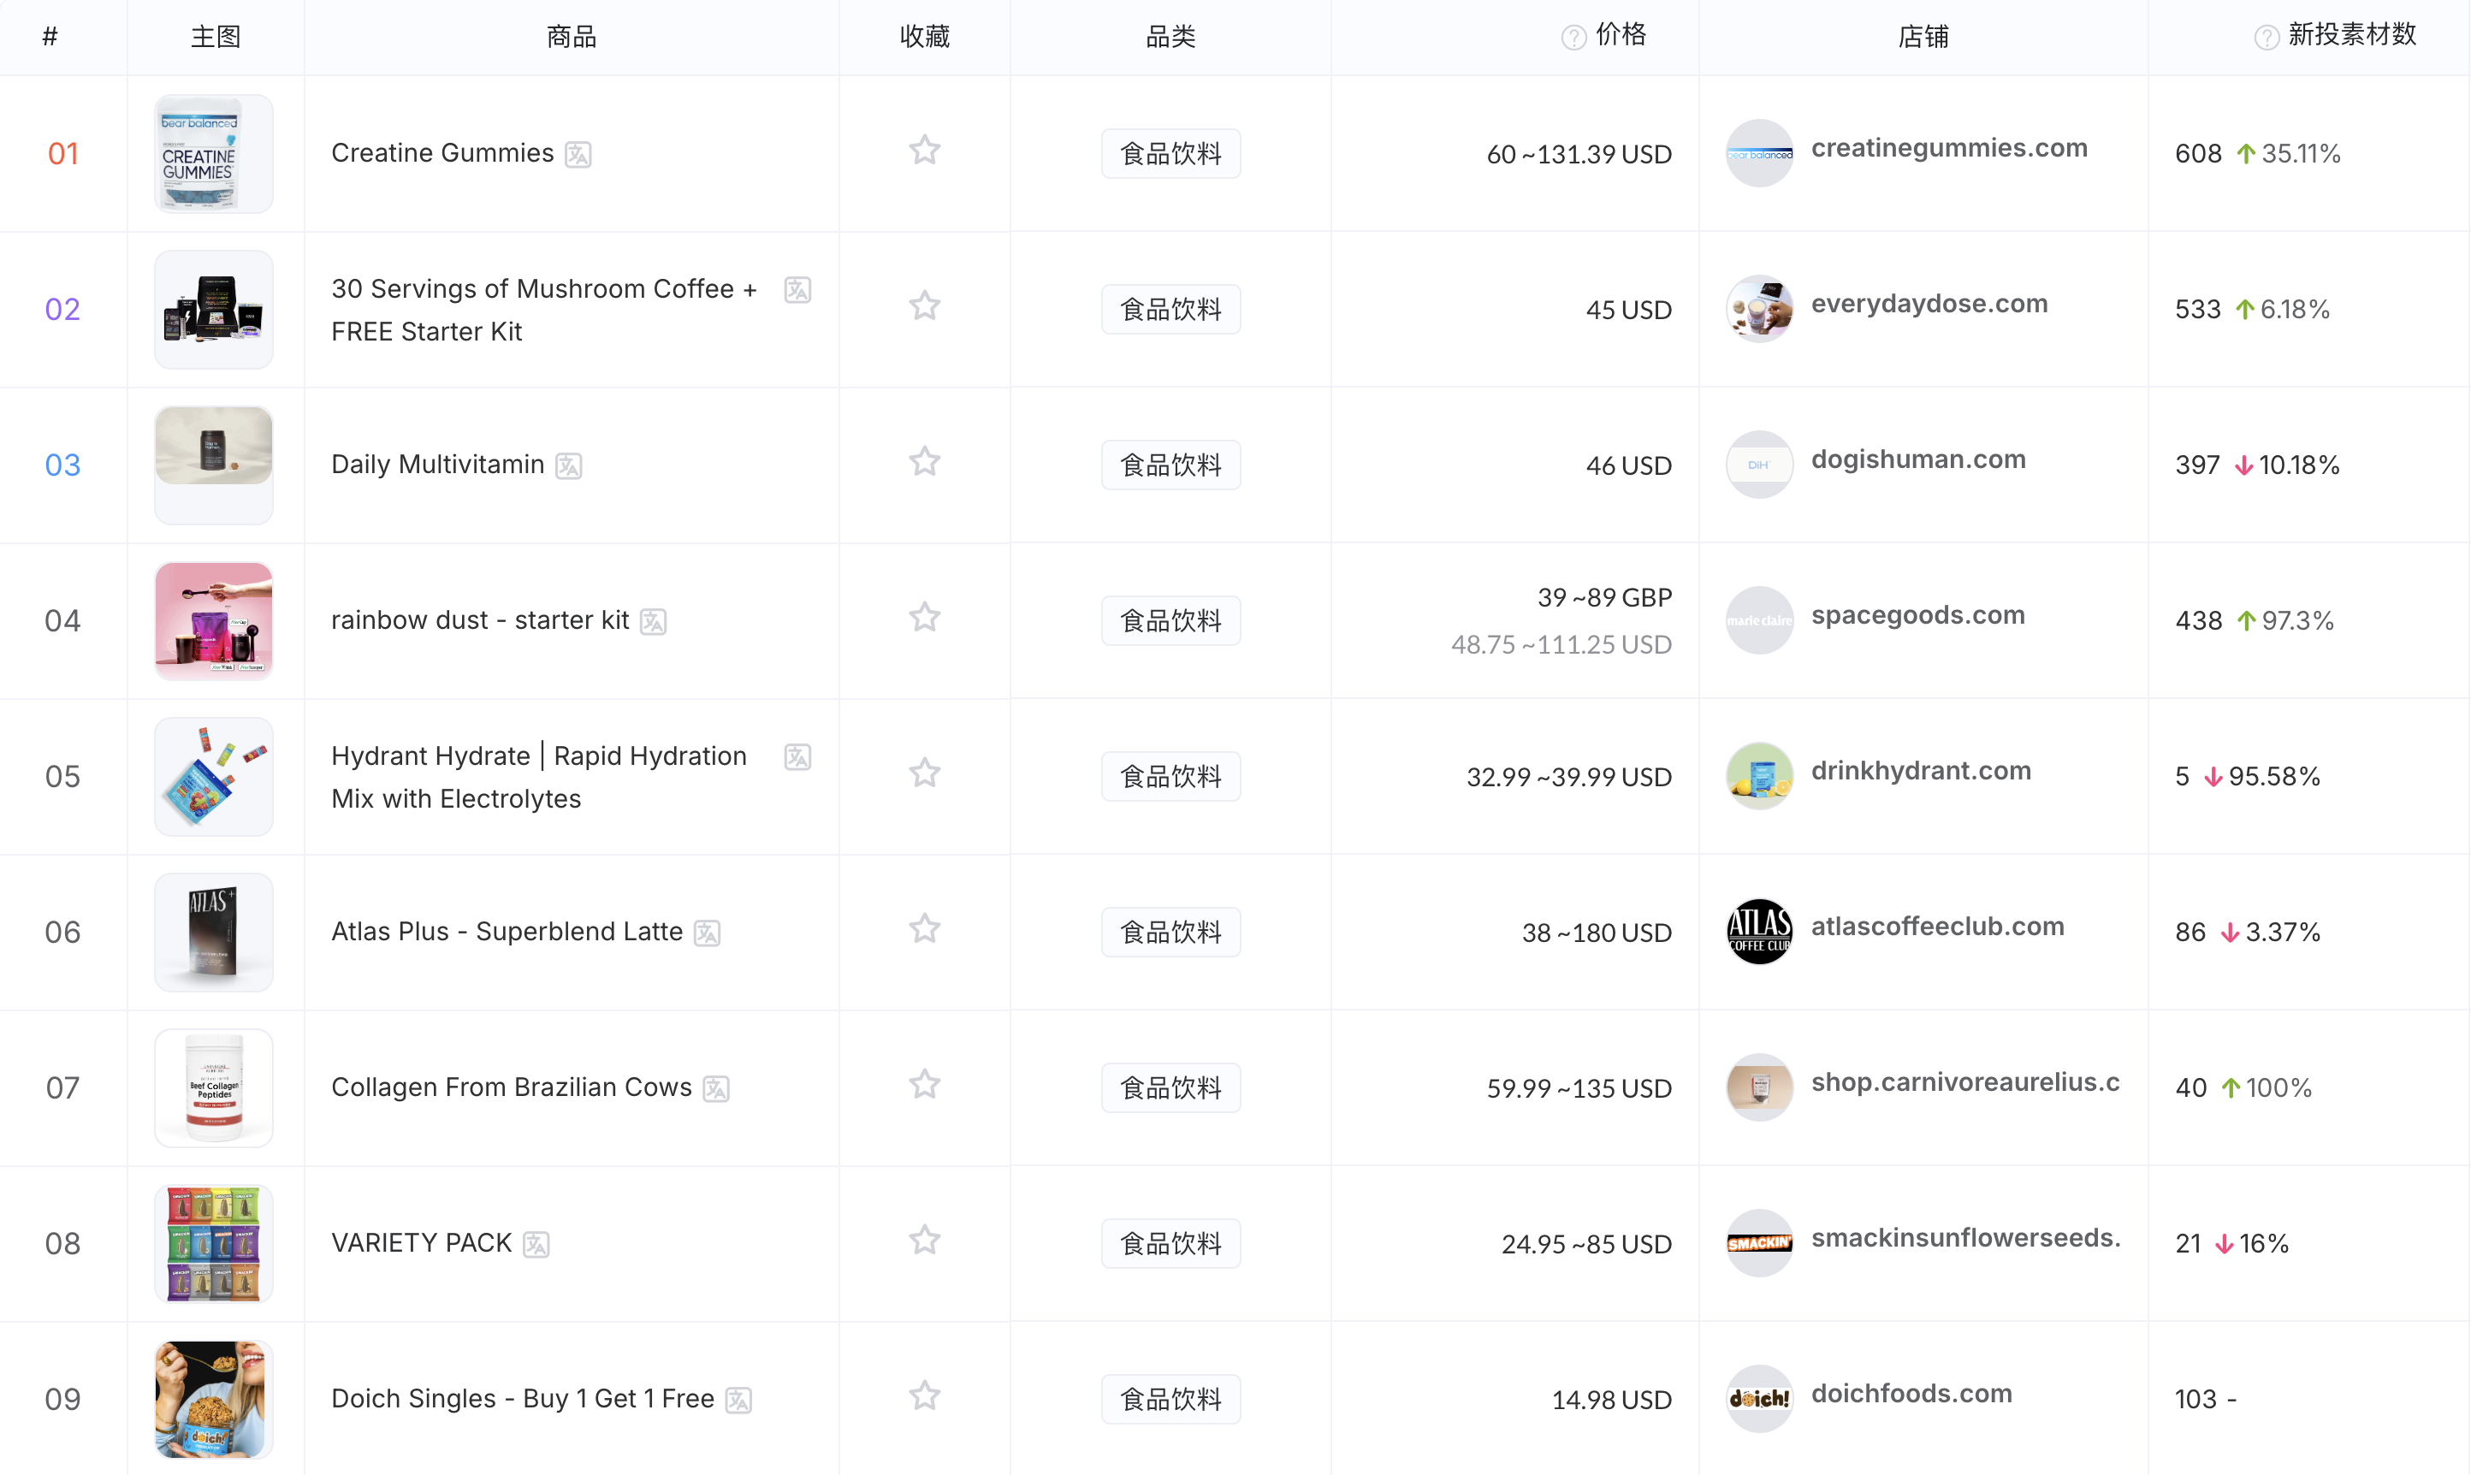
Task: Click help icon next to 价格 header
Action: point(1573,38)
